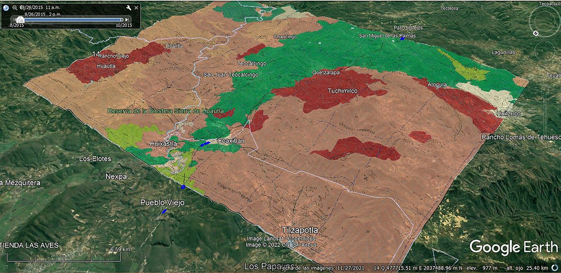Click blue placemark on boundary below Huixastla
Screen dimensions: 561x273
tap(183, 187)
